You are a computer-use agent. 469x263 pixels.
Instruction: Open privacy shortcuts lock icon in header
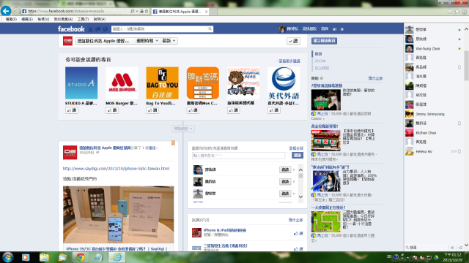coord(335,29)
